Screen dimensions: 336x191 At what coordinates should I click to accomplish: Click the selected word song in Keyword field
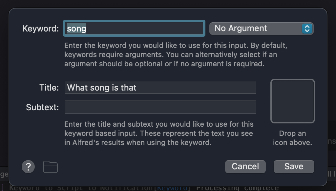click(x=76, y=29)
